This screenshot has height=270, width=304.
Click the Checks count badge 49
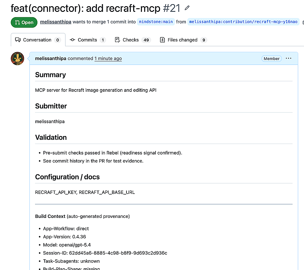(x=146, y=40)
